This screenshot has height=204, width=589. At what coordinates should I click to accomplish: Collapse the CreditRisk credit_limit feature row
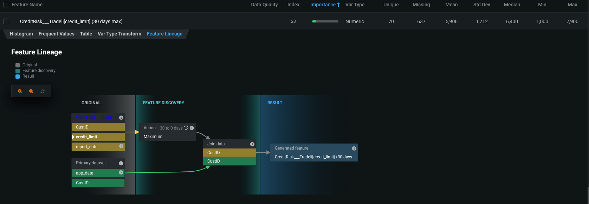coord(71,21)
